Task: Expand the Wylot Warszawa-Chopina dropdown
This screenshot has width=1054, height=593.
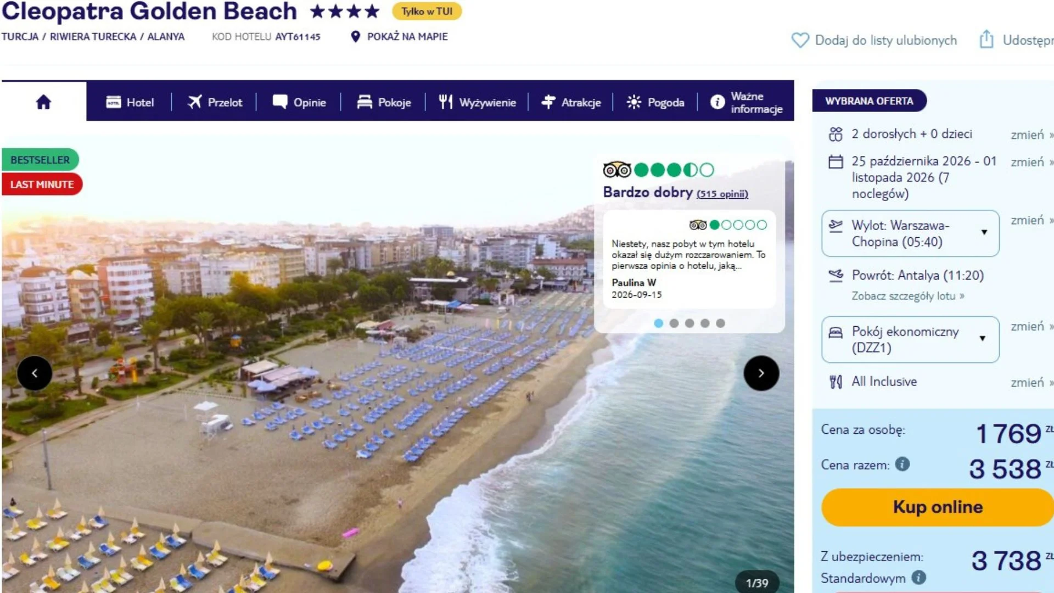Action: (x=910, y=233)
